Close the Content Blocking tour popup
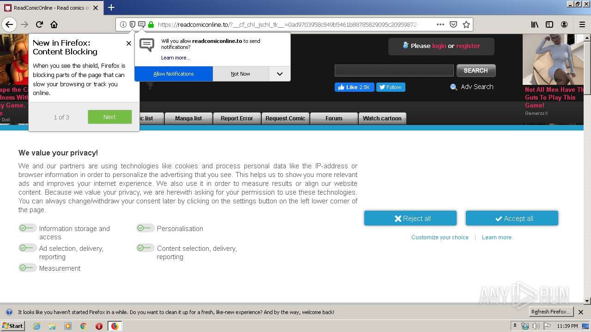 (129, 43)
